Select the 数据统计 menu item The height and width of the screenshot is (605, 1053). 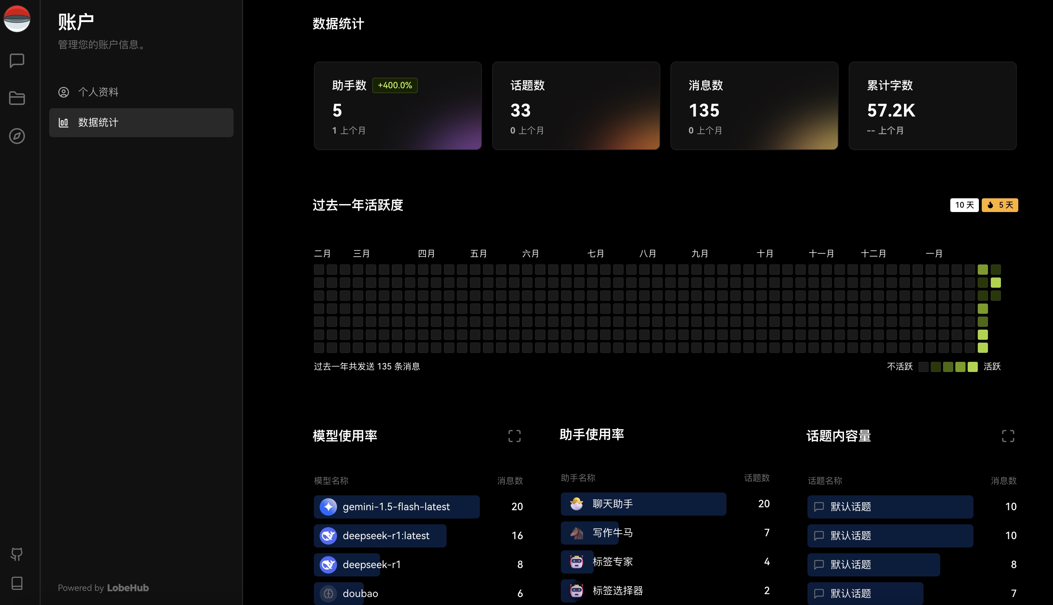click(x=141, y=123)
